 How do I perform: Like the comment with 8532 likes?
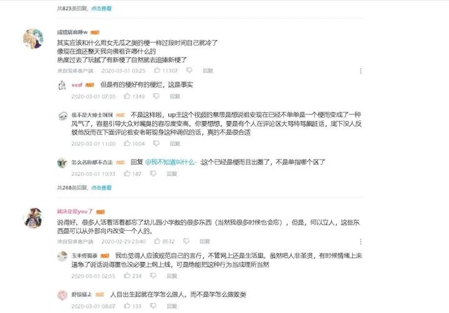coord(157,241)
